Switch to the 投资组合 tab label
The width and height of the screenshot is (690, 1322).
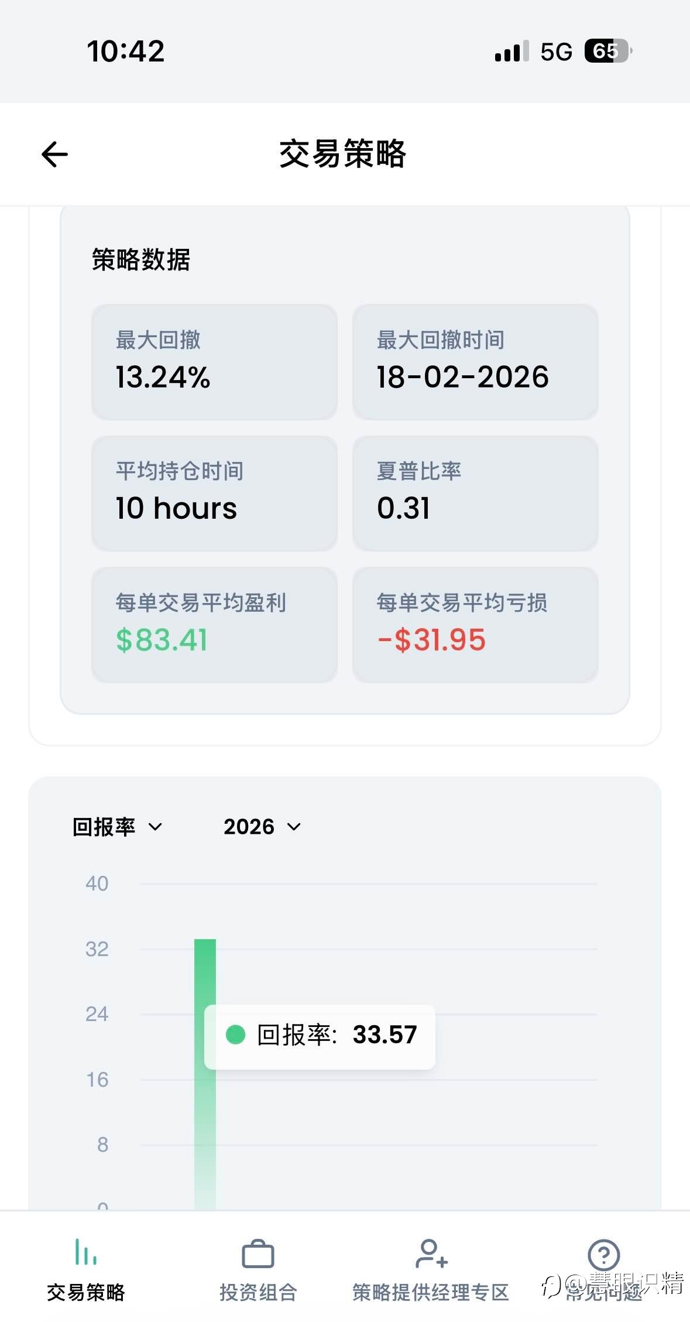coord(258,1292)
